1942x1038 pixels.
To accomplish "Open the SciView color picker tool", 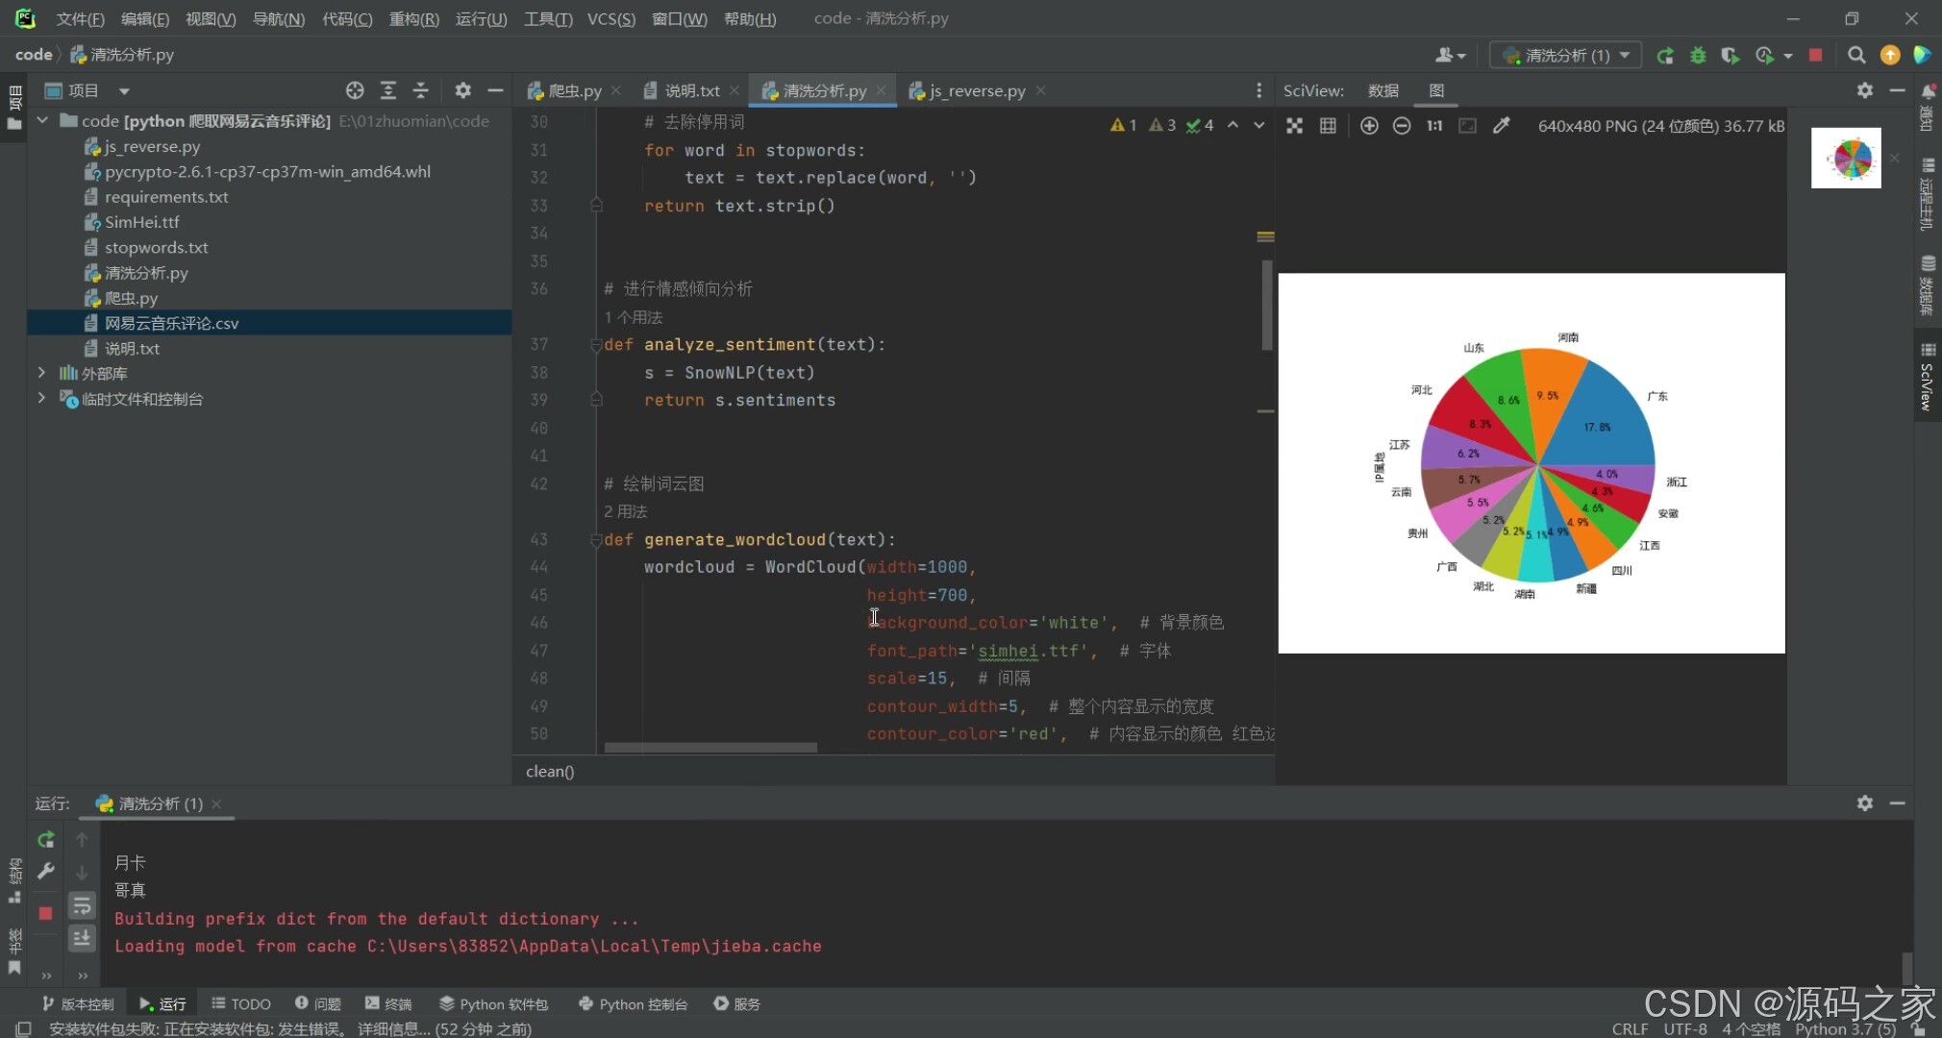I will coord(1501,126).
